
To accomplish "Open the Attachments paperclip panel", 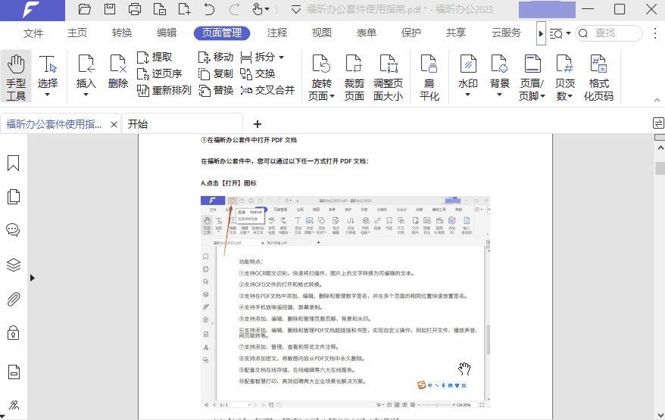I will tap(13, 299).
